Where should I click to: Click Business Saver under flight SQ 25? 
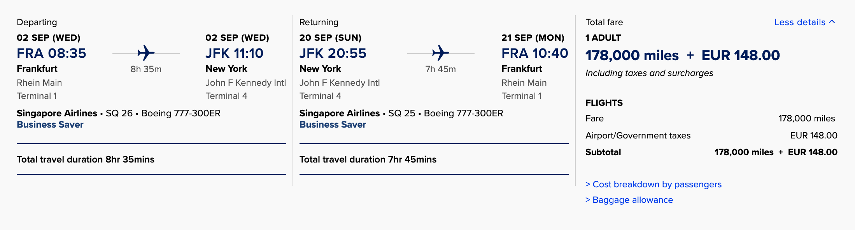pos(333,125)
